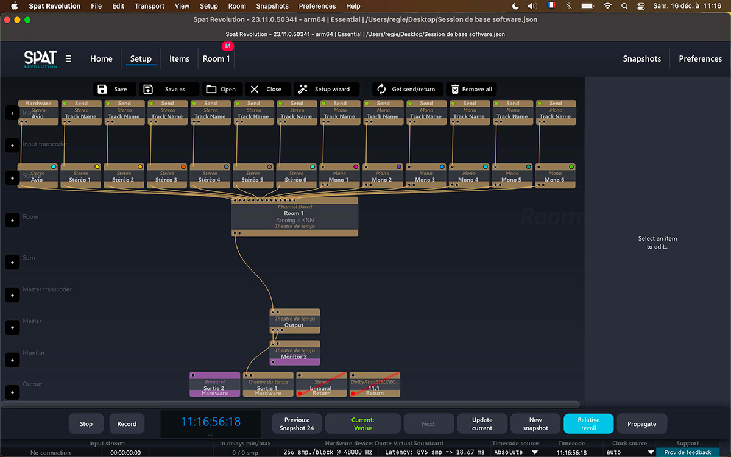The height and width of the screenshot is (457, 731).
Task: Add a Monitor with the row plus button
Action: click(x=12, y=360)
